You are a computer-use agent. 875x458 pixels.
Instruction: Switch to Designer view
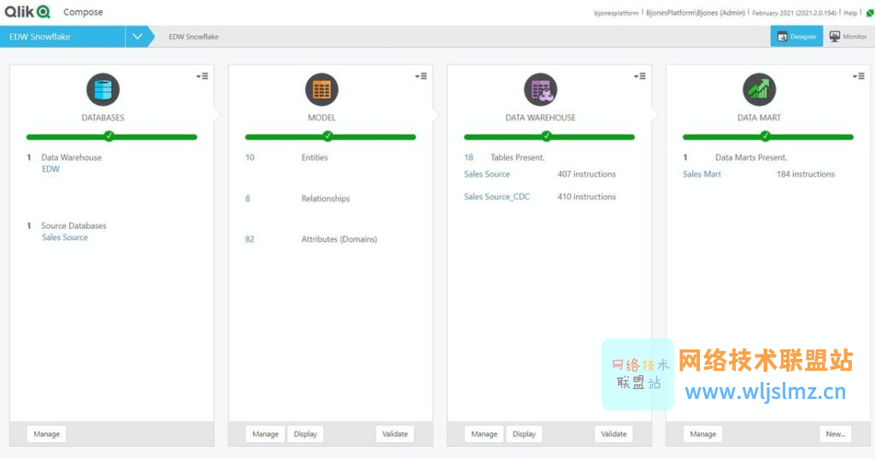coord(797,36)
